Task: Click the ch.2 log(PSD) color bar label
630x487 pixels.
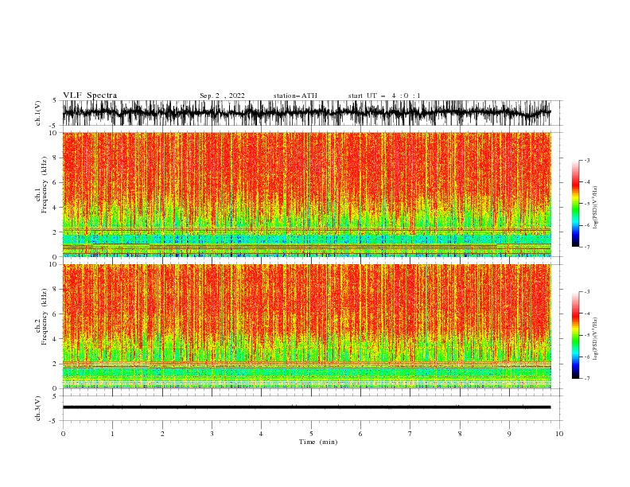Action: pyautogui.click(x=595, y=339)
